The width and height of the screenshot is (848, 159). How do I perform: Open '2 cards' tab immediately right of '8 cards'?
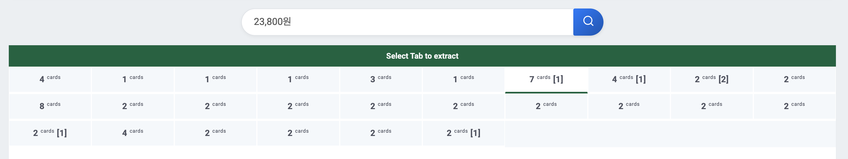click(x=133, y=106)
